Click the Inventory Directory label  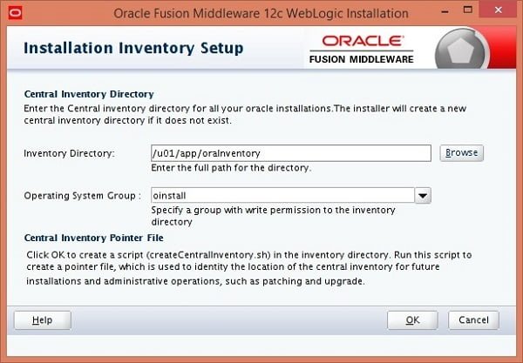pyautogui.click(x=70, y=153)
